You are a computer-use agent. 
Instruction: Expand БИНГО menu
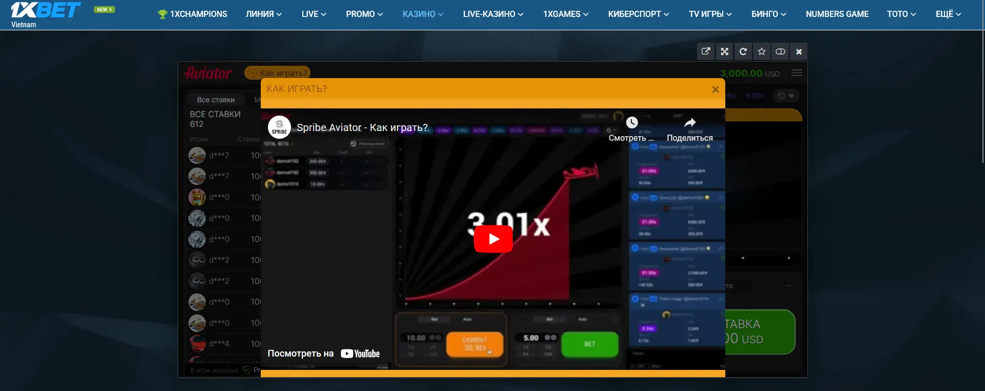[768, 14]
